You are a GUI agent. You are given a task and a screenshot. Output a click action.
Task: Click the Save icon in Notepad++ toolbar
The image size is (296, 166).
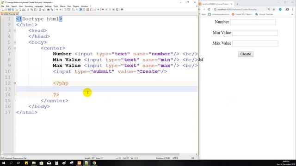[9, 10]
